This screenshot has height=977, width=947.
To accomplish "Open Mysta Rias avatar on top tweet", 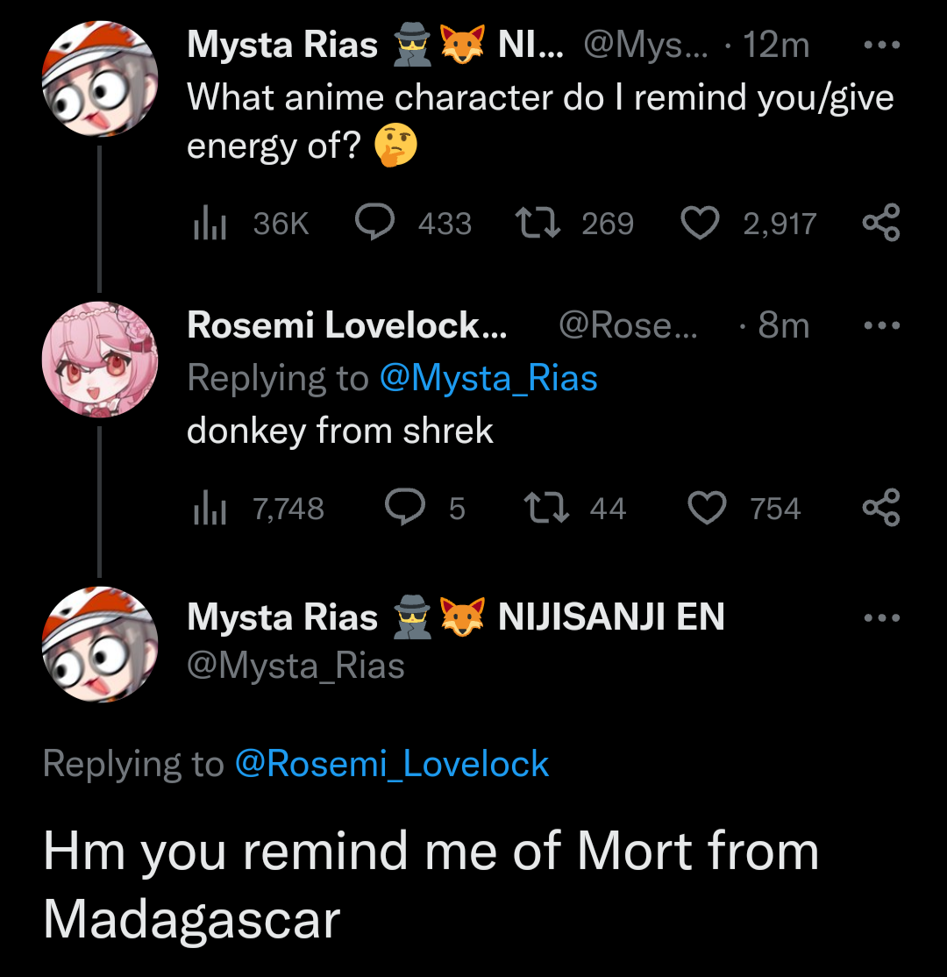I will [99, 79].
